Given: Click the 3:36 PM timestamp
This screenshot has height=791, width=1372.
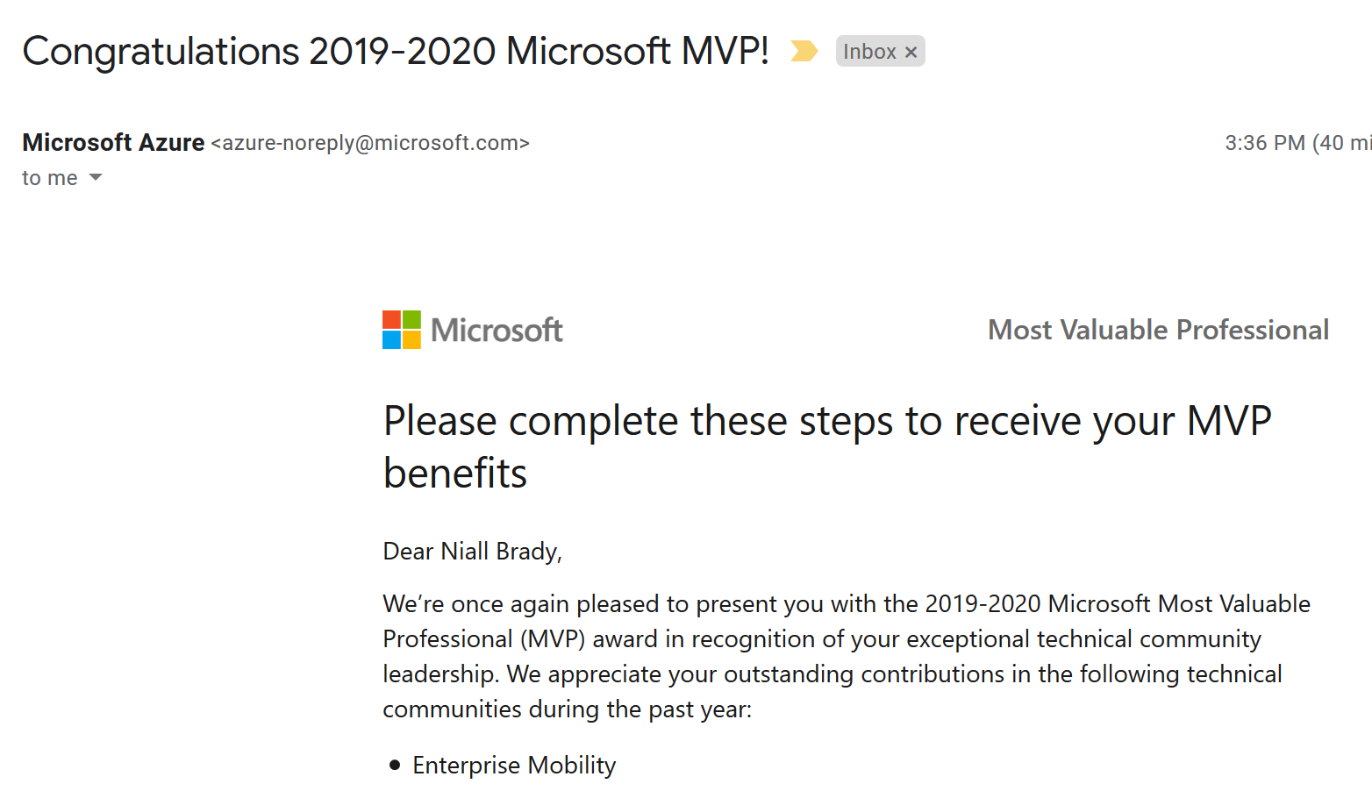Looking at the screenshot, I should pyautogui.click(x=1264, y=143).
